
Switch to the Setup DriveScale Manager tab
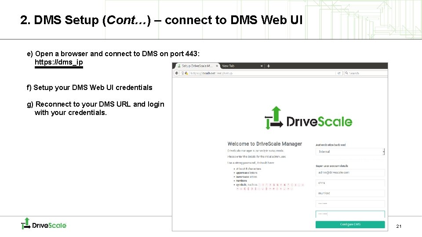pos(197,66)
